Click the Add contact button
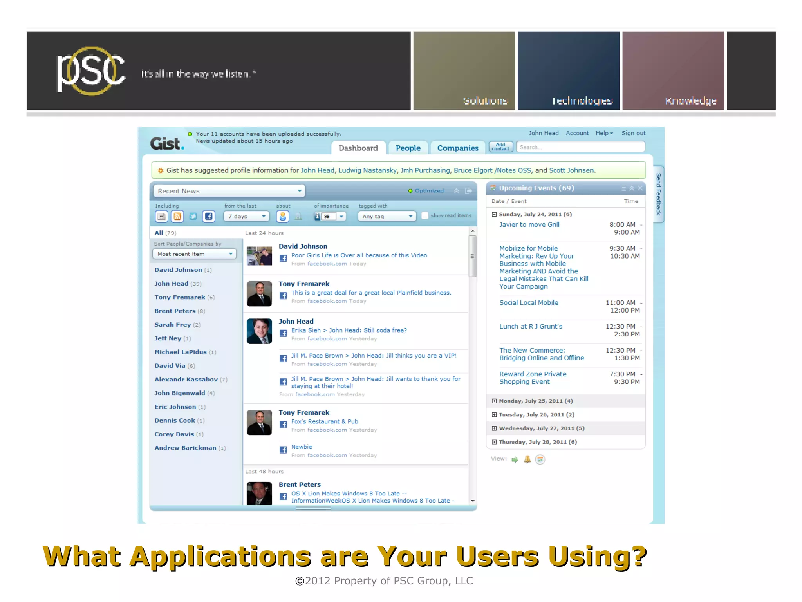802x602 pixels. point(501,147)
